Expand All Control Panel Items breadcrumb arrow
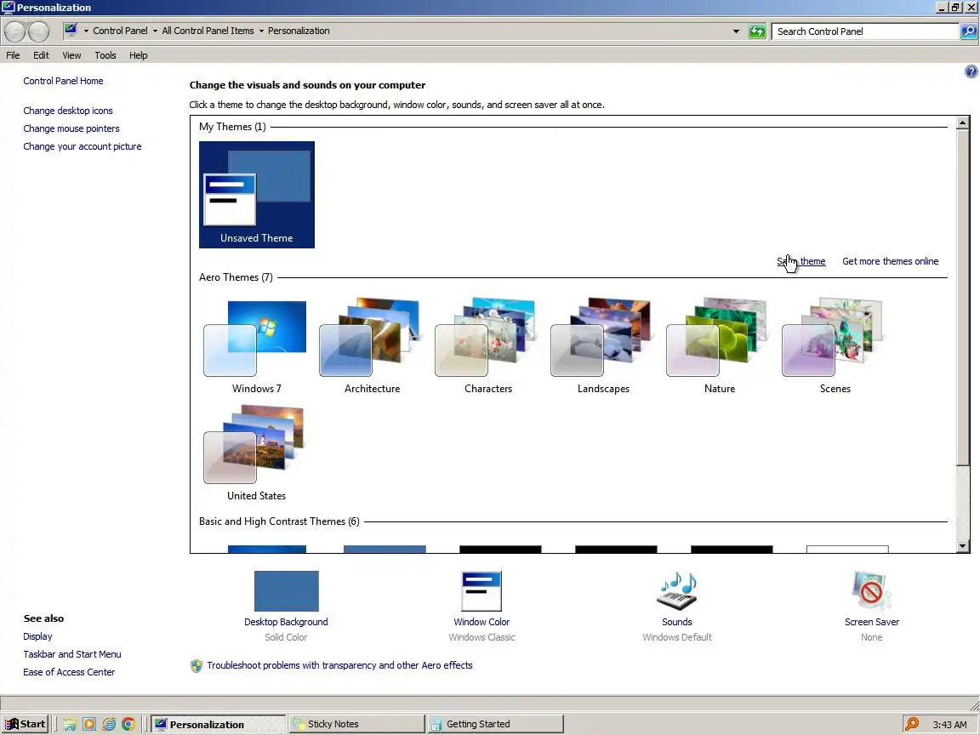980x735 pixels. (261, 31)
